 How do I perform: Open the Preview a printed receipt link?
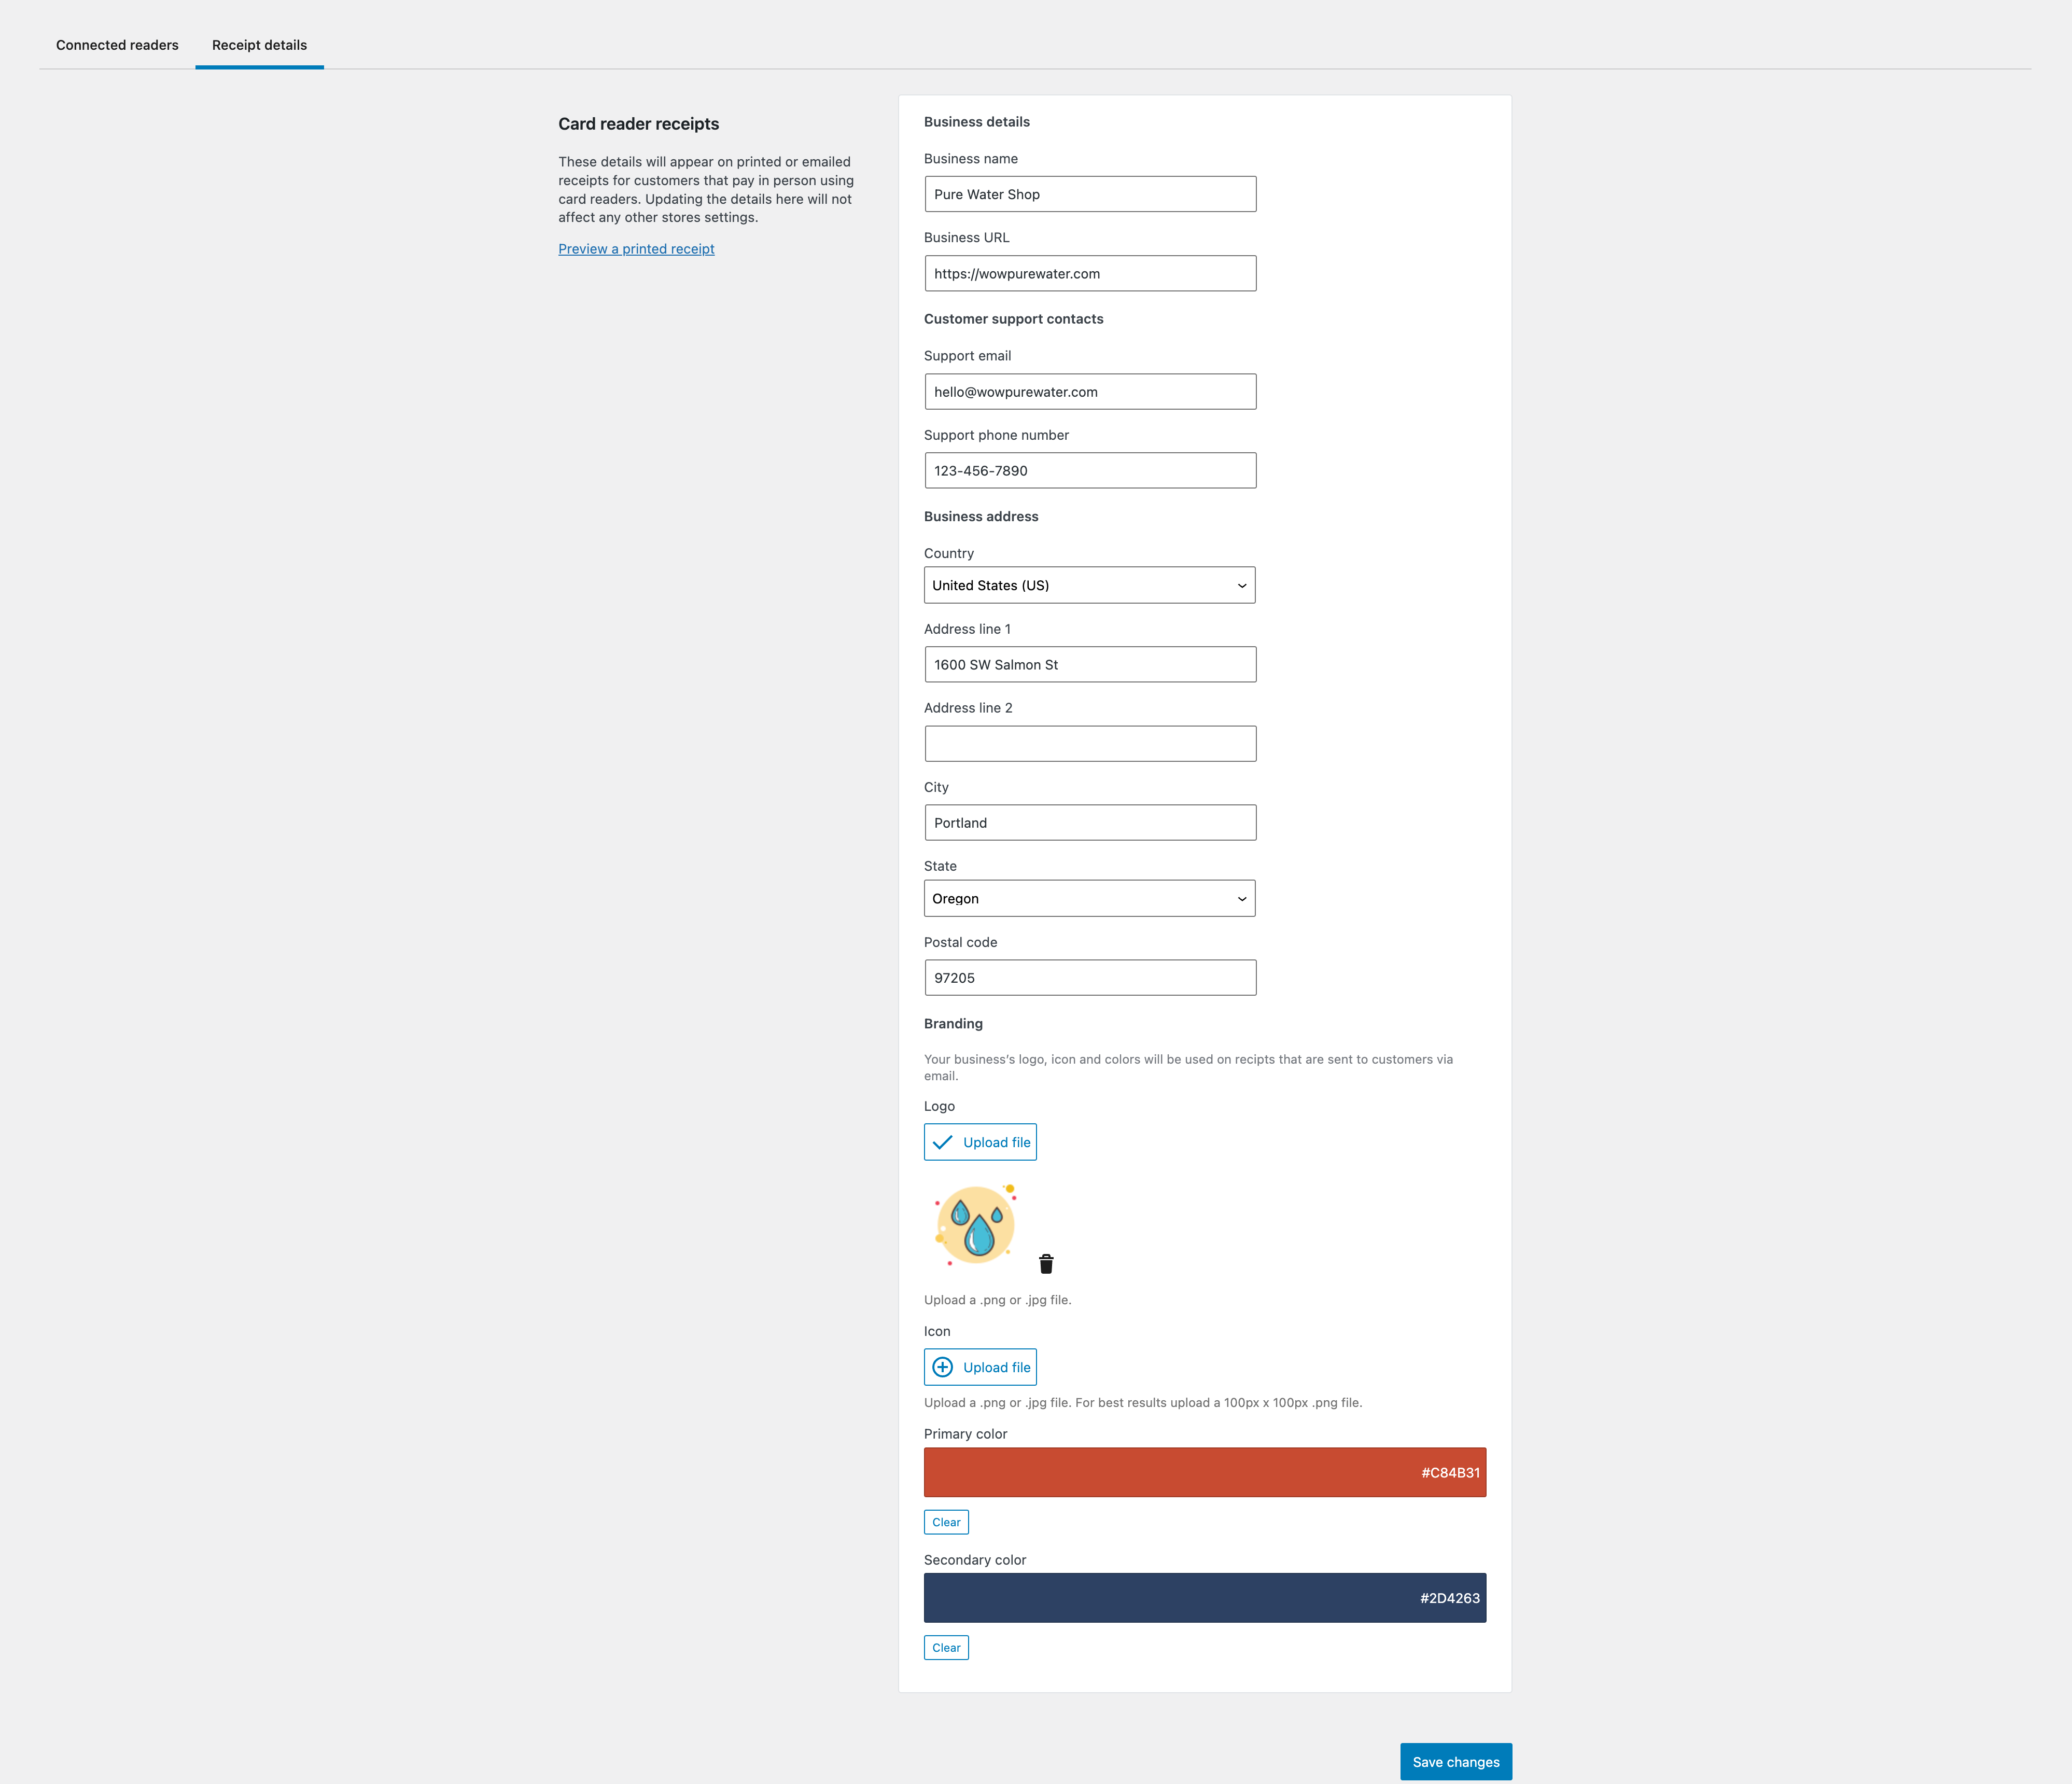click(x=636, y=249)
